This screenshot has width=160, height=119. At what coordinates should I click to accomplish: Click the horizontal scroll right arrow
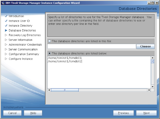coord(149,90)
